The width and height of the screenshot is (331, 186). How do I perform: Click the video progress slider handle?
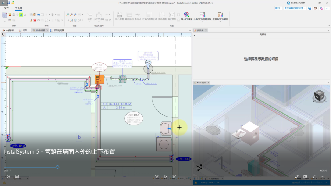click(x=58, y=167)
